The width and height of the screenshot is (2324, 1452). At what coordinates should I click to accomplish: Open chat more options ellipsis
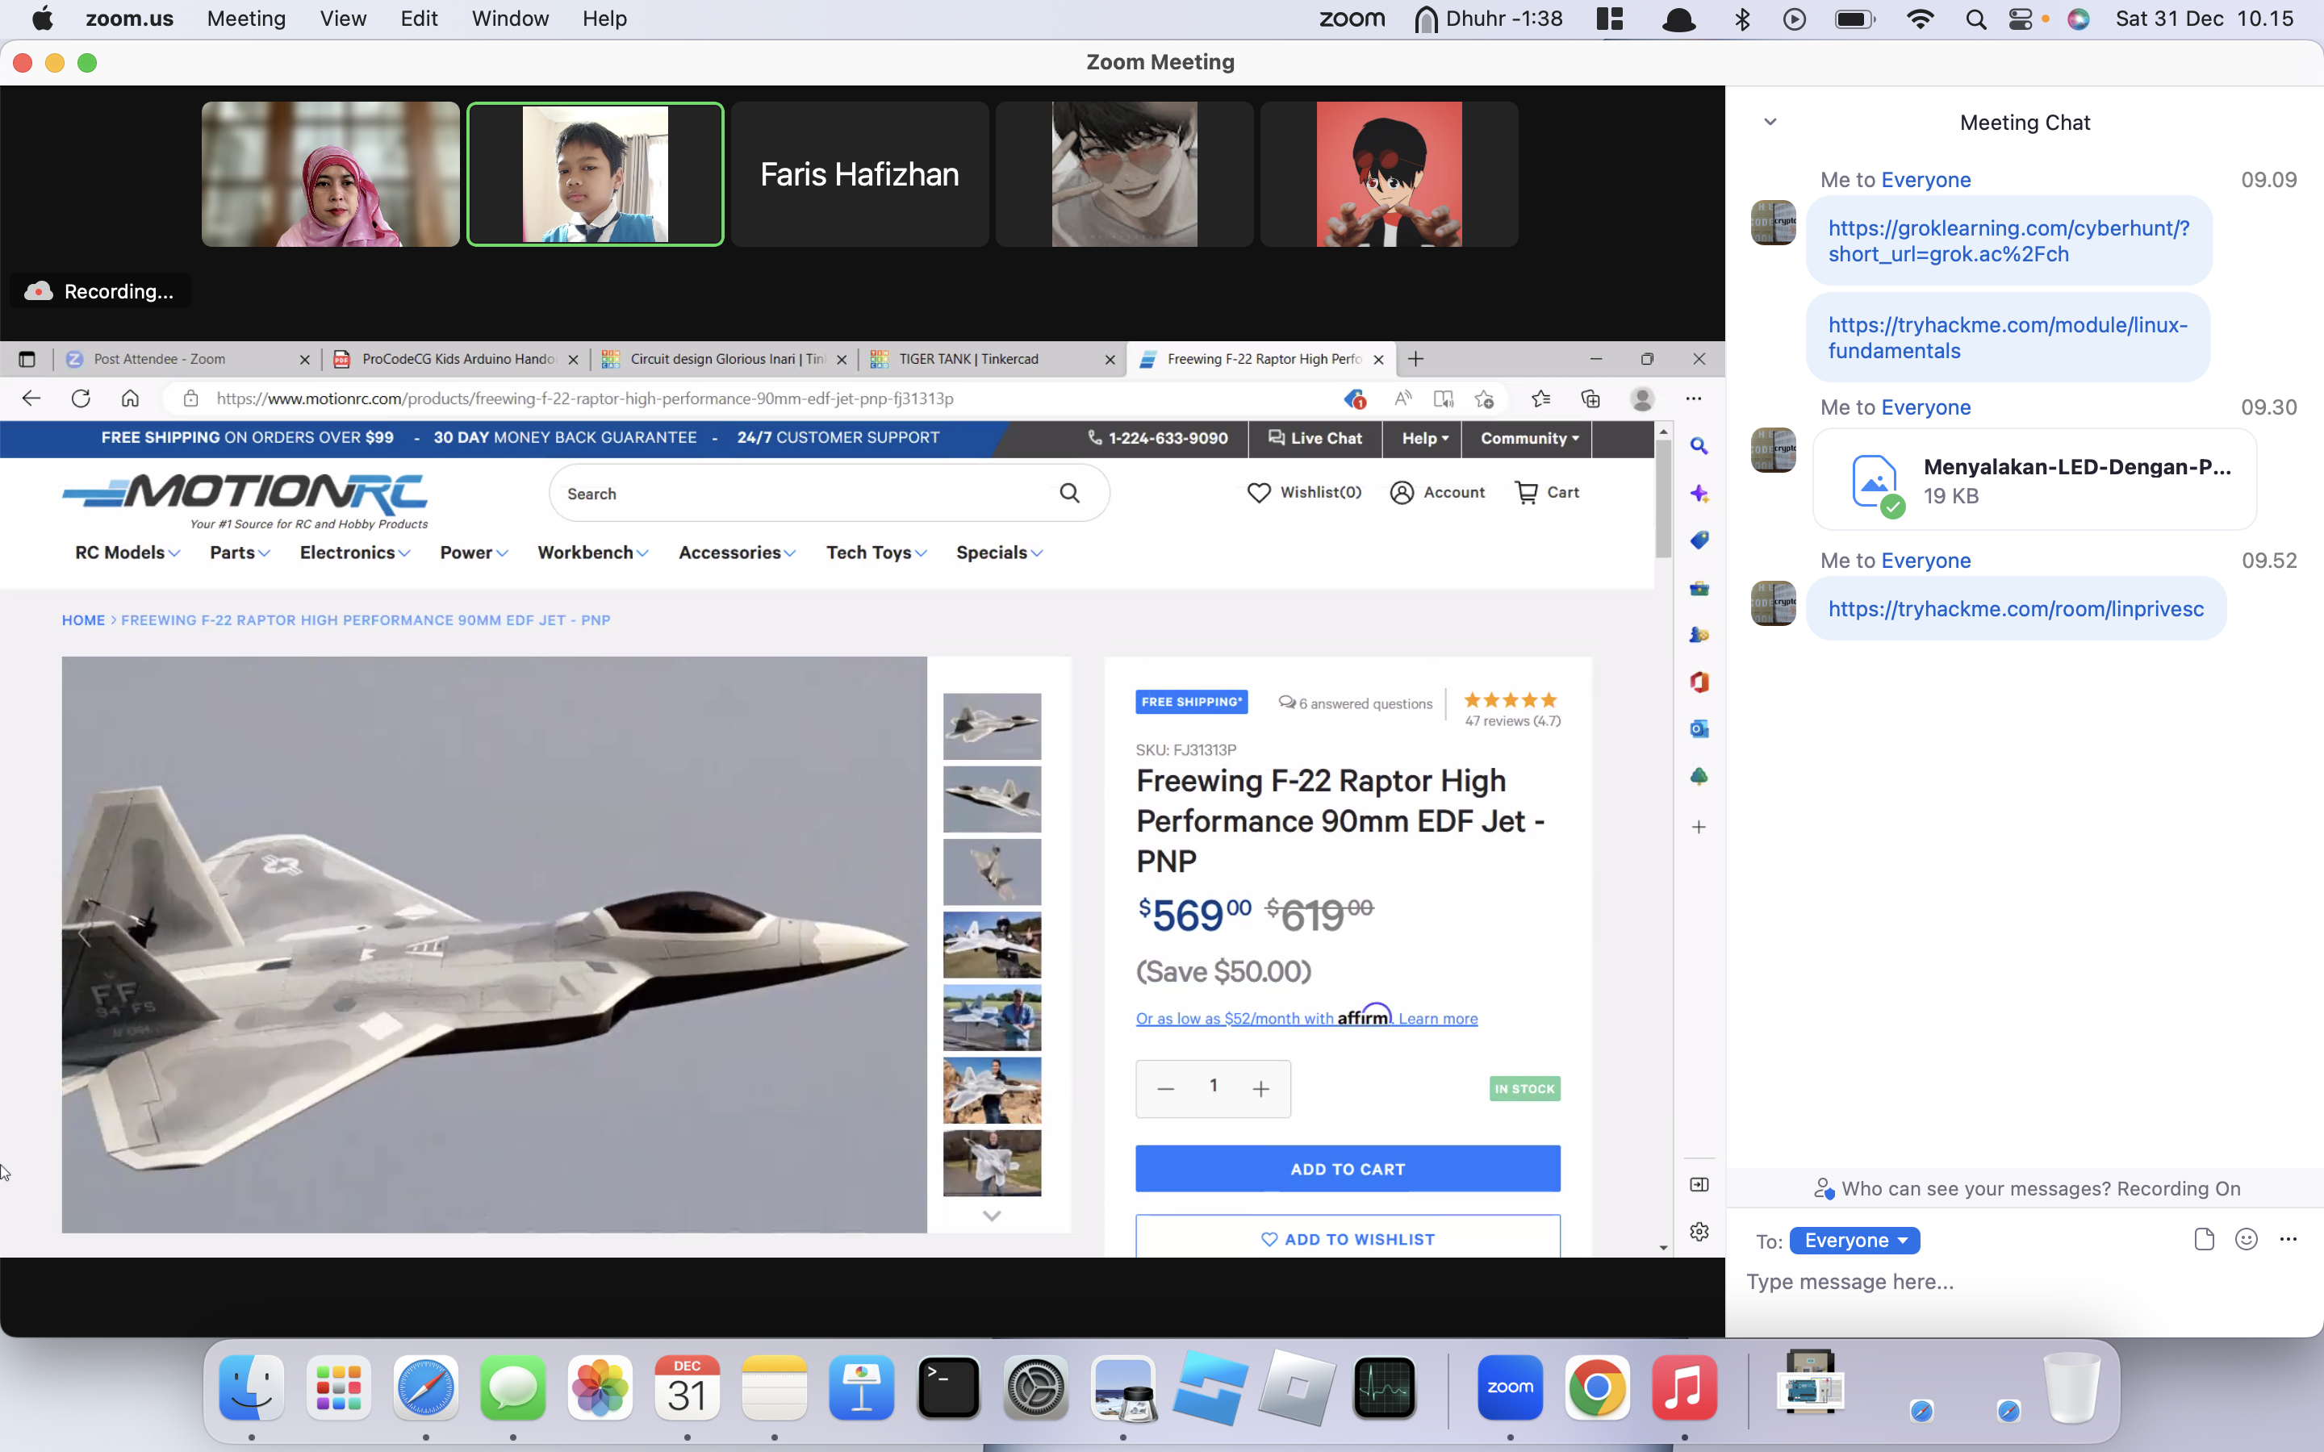(2288, 1239)
